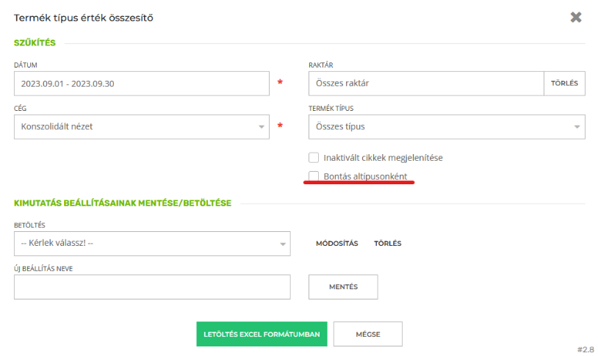The width and height of the screenshot is (598, 356).
Task: Click the 'Bontás altípusonként' label text
Action: click(365, 176)
